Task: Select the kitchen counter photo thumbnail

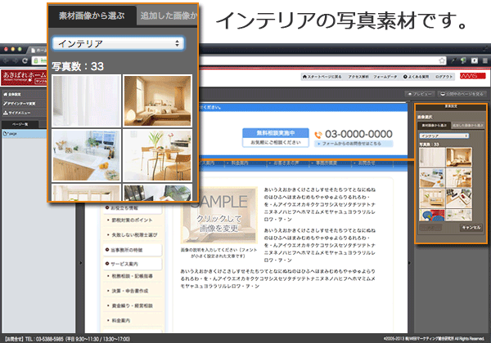Action: (x=86, y=155)
